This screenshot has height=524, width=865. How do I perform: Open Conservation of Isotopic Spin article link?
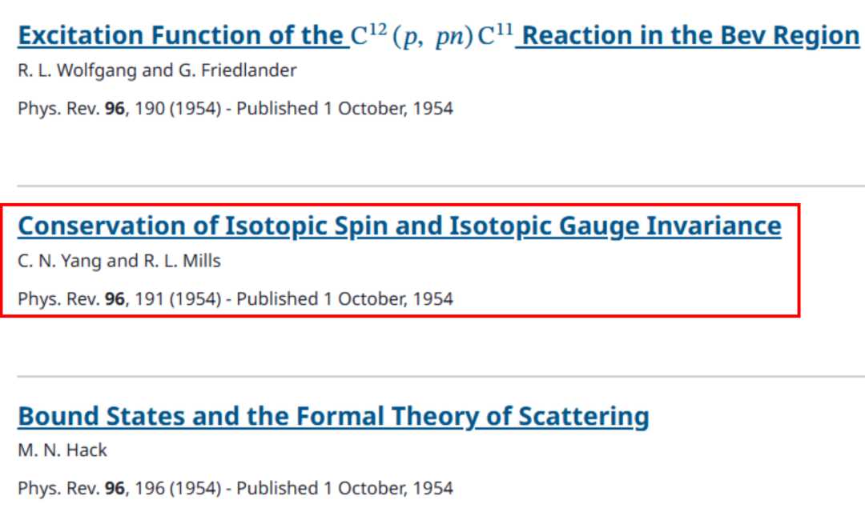pyautogui.click(x=399, y=226)
